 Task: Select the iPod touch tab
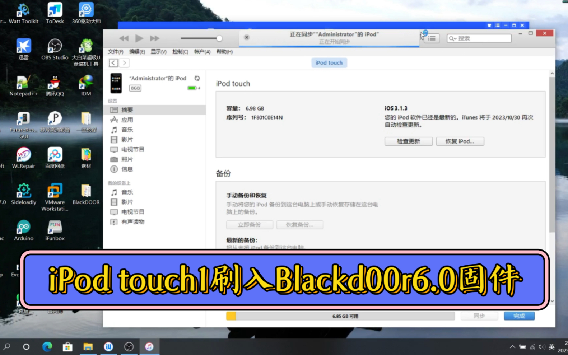point(329,63)
